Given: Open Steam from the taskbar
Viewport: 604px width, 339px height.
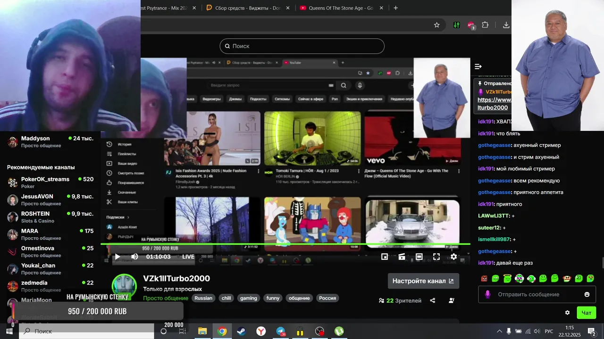Looking at the screenshot, I should click(241, 331).
